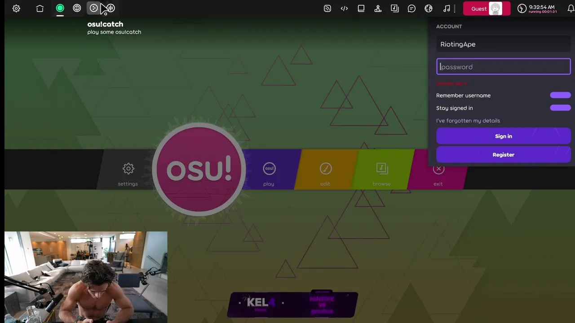Click the Guest avatar picture
The width and height of the screenshot is (575, 323).
pos(495,9)
